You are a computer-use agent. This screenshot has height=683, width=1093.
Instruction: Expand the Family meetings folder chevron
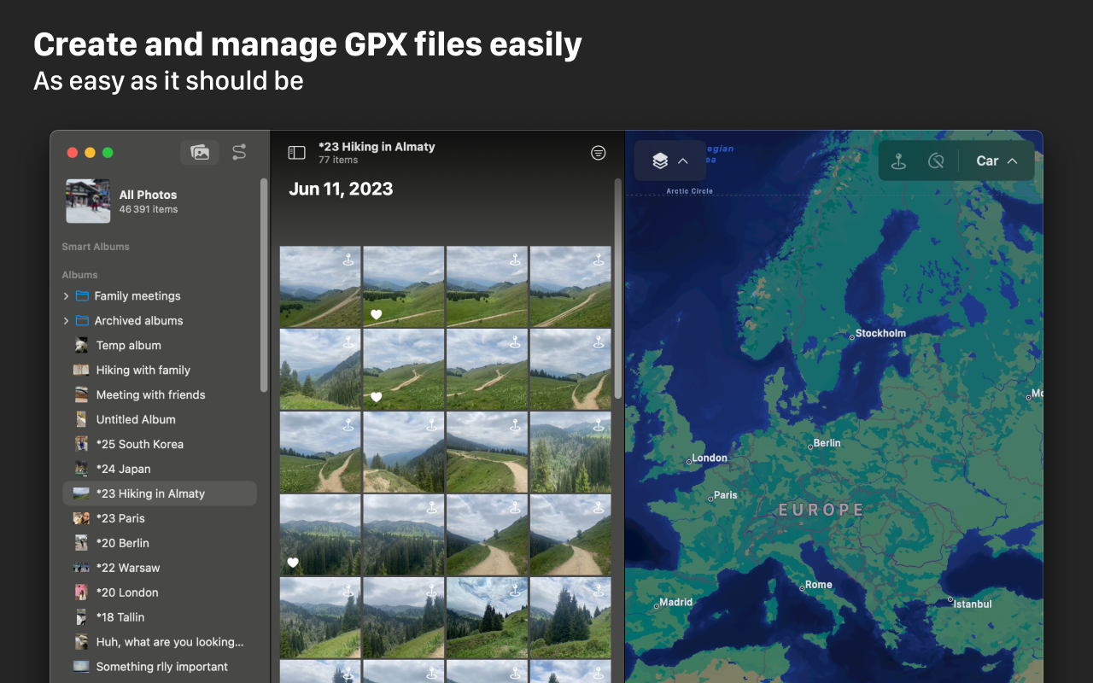click(x=66, y=296)
